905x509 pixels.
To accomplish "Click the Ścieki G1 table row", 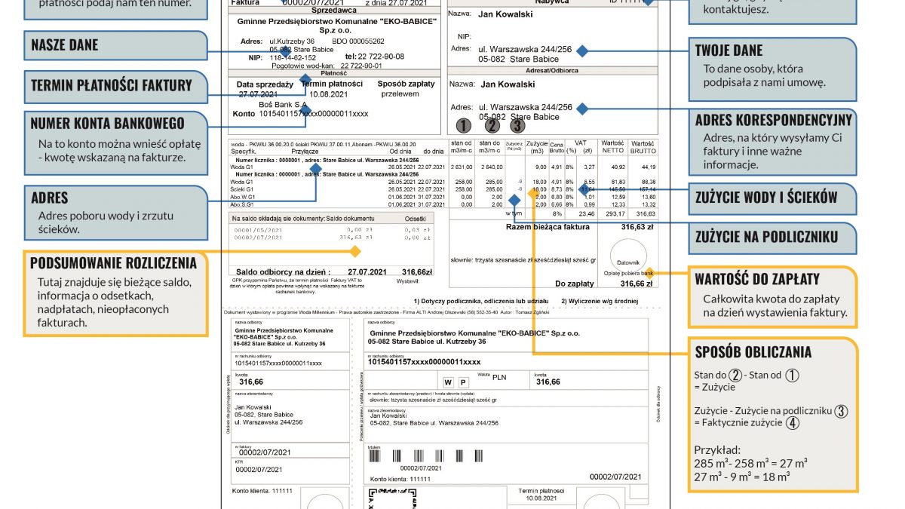I will point(445,189).
